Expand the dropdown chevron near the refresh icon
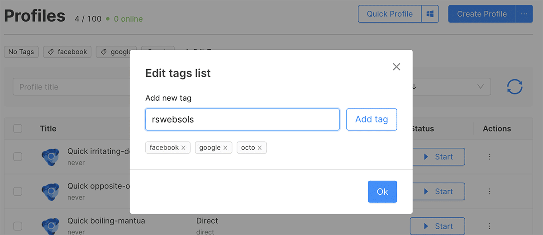This screenshot has height=235, width=543. tap(481, 87)
